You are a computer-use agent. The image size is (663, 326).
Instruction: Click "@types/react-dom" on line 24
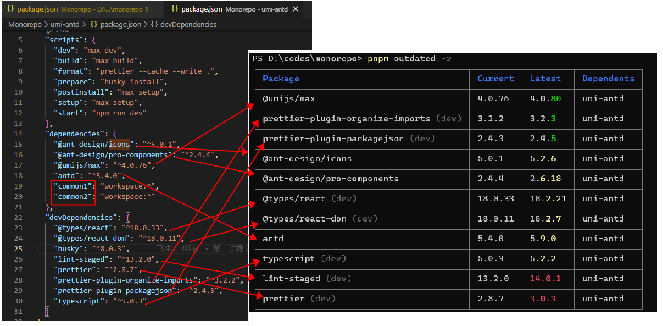[x=92, y=238]
